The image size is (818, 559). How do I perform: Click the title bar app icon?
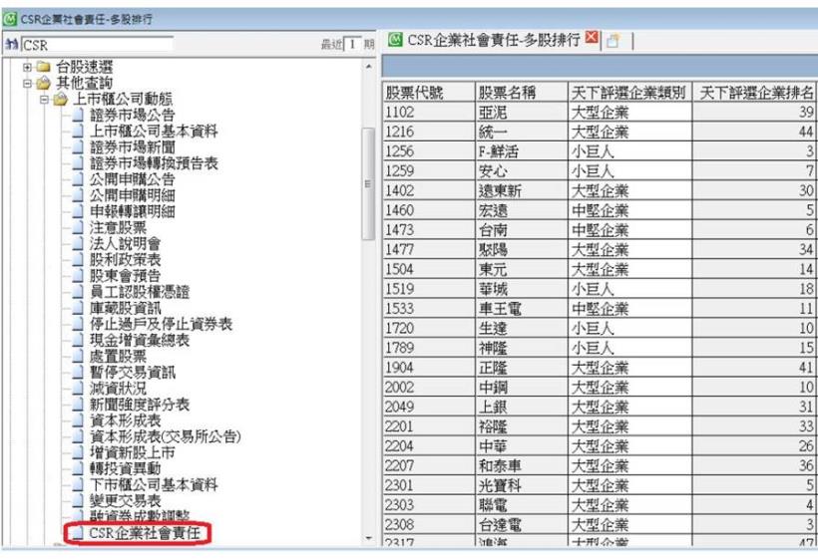pyautogui.click(x=10, y=19)
